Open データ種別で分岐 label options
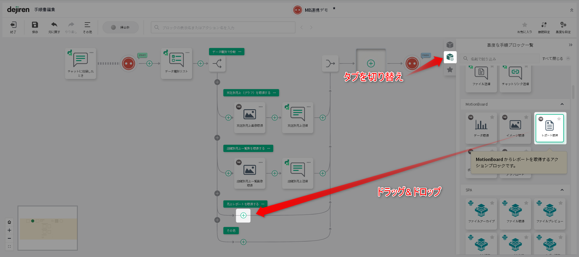The width and height of the screenshot is (579, 257). 240,52
